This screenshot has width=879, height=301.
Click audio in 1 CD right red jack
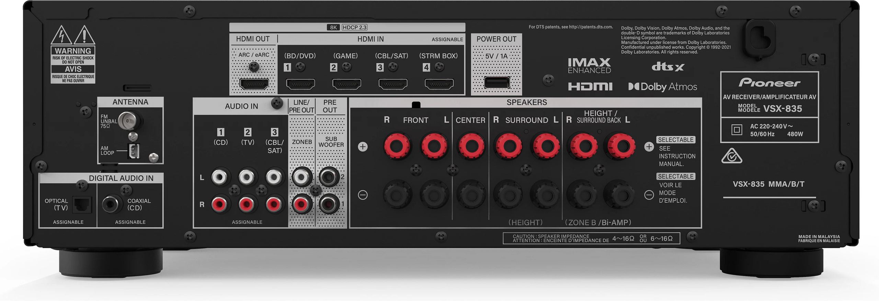tap(219, 205)
